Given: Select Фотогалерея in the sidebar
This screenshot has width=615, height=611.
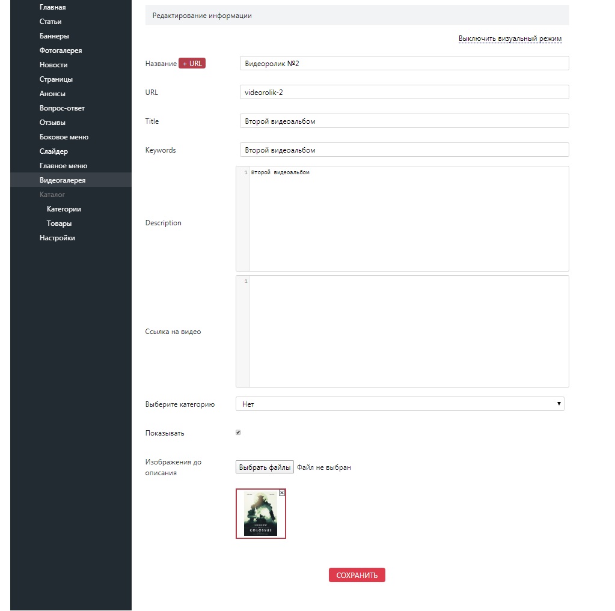Looking at the screenshot, I should [x=61, y=50].
